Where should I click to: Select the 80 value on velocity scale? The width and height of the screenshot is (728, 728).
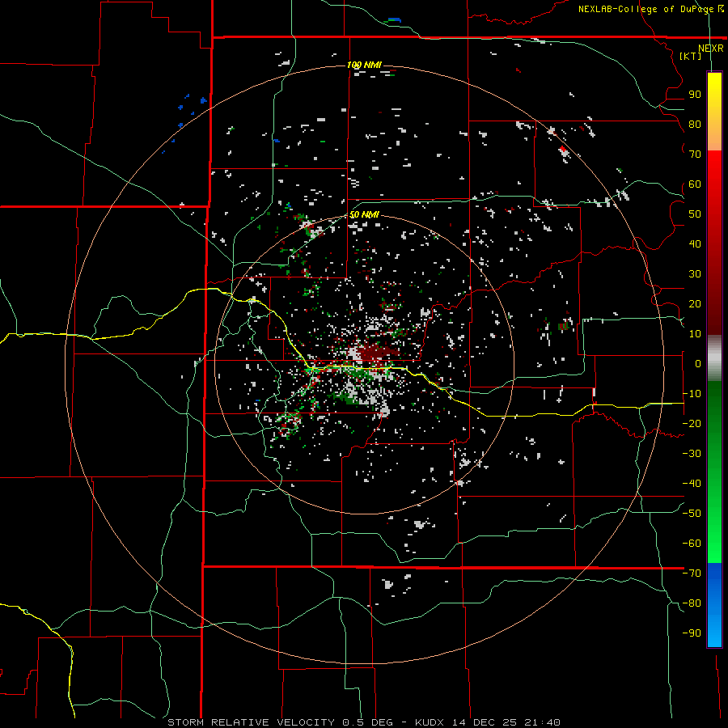pos(695,125)
